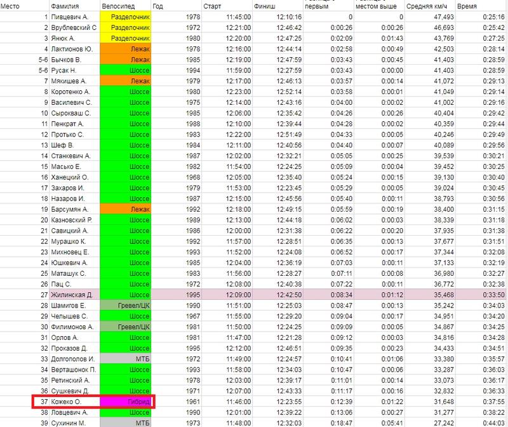Click the name cell 'Пенкрат А.'
The width and height of the screenshot is (508, 427).
click(x=75, y=124)
